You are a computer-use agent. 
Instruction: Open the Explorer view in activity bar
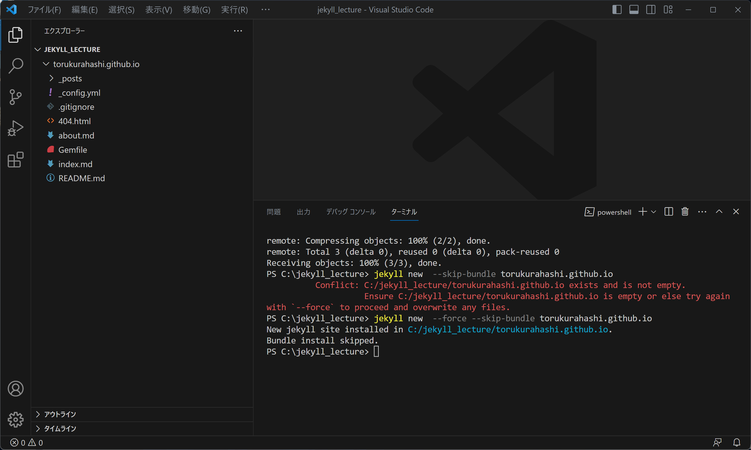tap(15, 35)
